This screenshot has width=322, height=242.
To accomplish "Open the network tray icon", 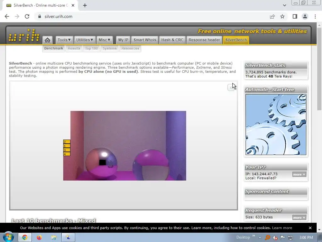I will (x=290, y=238).
